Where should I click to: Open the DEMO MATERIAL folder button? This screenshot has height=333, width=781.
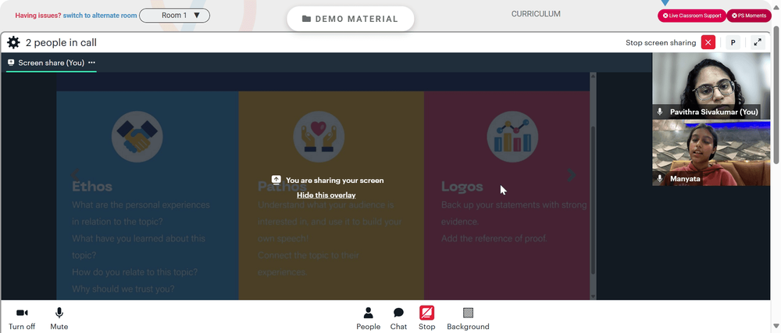pos(351,19)
